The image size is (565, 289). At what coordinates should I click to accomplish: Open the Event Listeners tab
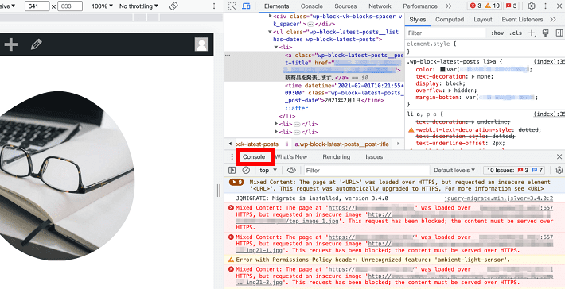coord(522,20)
